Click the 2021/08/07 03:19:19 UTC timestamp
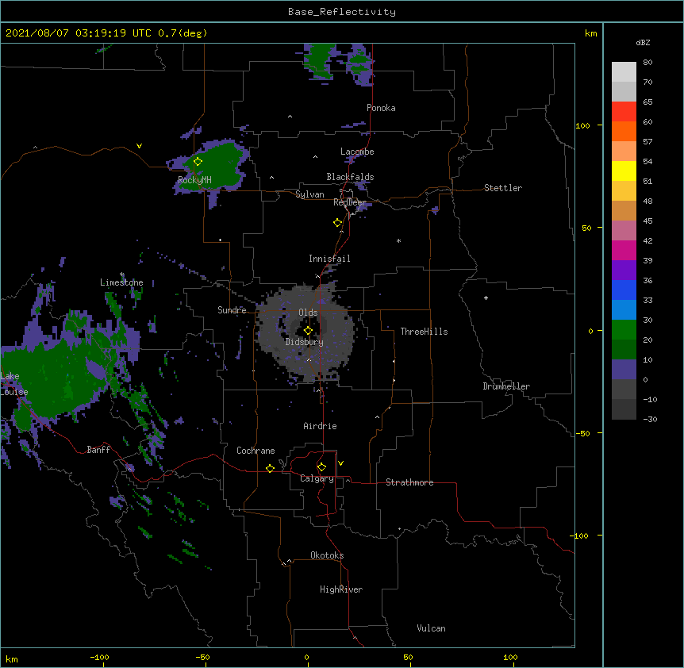 (x=79, y=33)
